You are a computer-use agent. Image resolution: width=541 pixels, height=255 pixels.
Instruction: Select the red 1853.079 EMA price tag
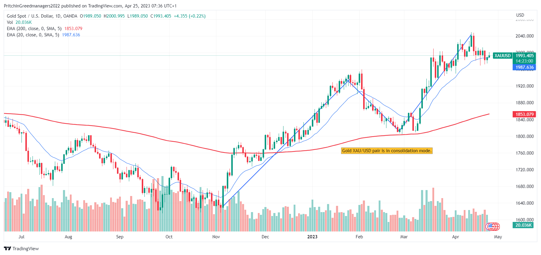(x=525, y=114)
